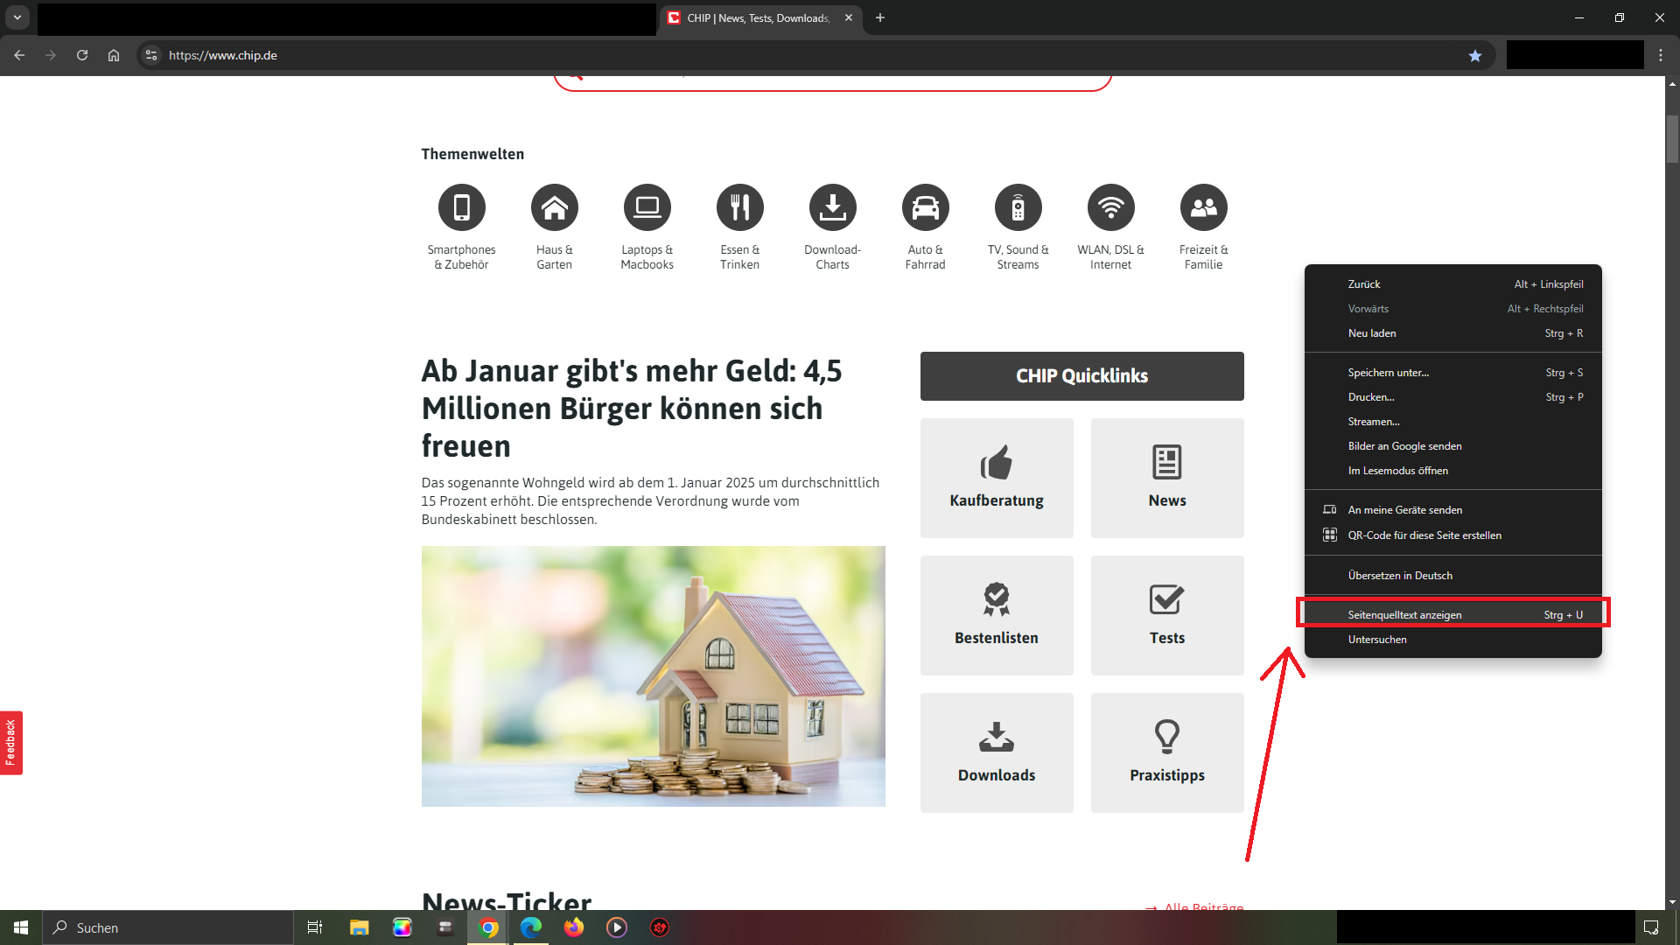Open the Wohngeld article headline
This screenshot has height=945, width=1680.
[630, 408]
